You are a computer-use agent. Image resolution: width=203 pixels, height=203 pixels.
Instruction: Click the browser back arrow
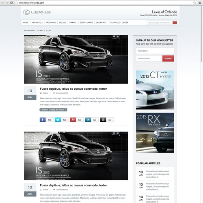click(2, 3)
